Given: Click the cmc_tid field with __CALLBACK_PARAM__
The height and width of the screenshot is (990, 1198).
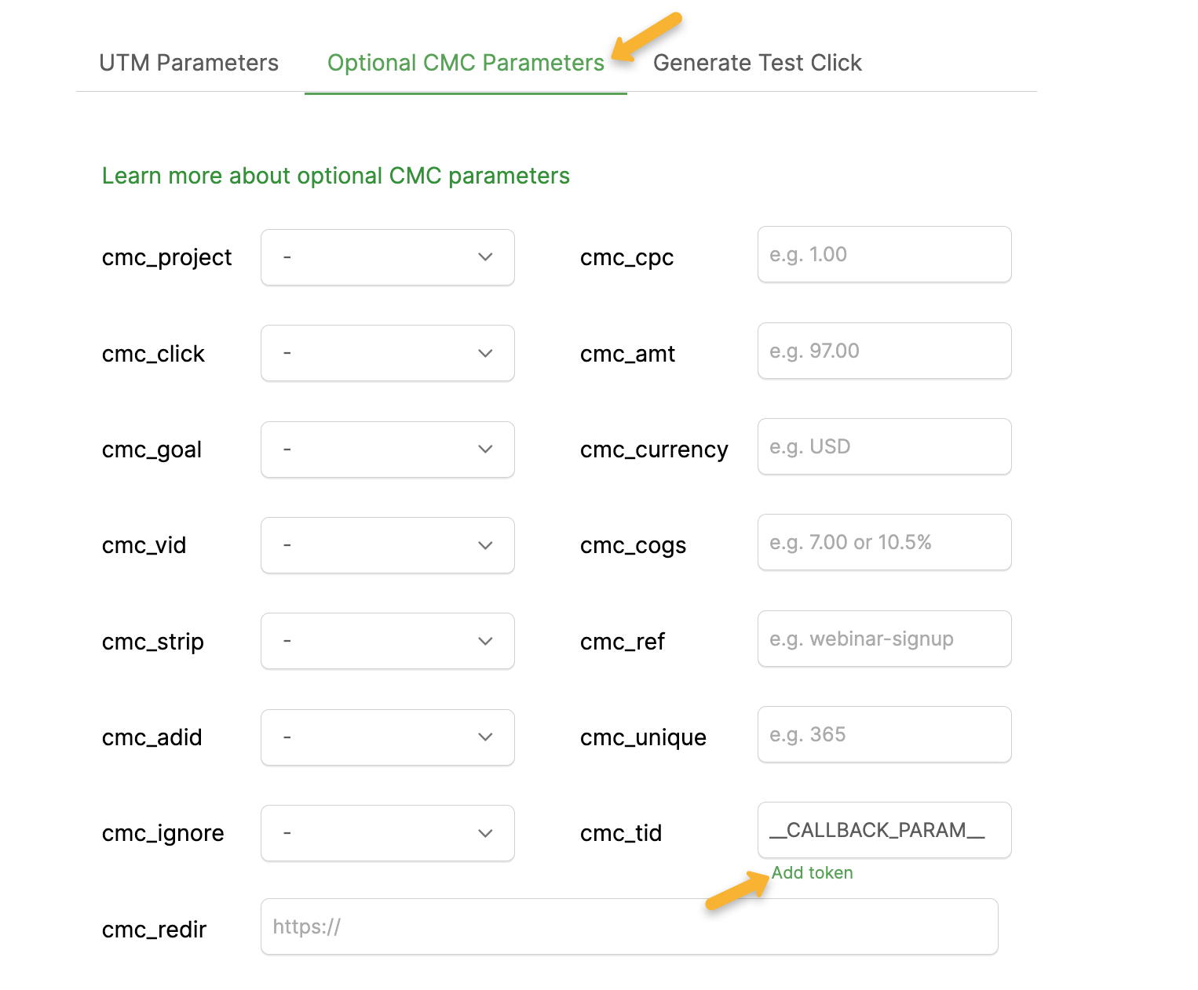Looking at the screenshot, I should pos(884,830).
